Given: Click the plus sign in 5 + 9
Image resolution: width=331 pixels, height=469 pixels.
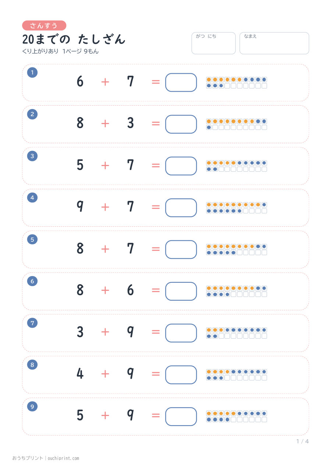Looking at the screenshot, I should [x=105, y=416].
